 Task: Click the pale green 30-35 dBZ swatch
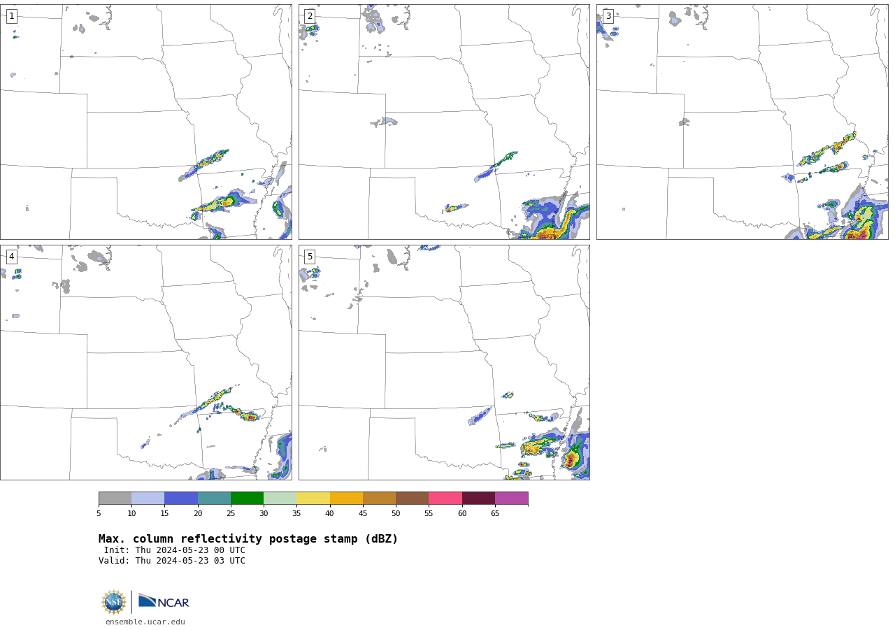click(280, 499)
